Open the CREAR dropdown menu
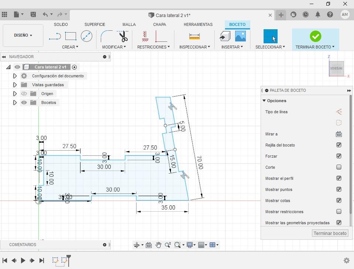This screenshot has height=269, width=354. 70,47
